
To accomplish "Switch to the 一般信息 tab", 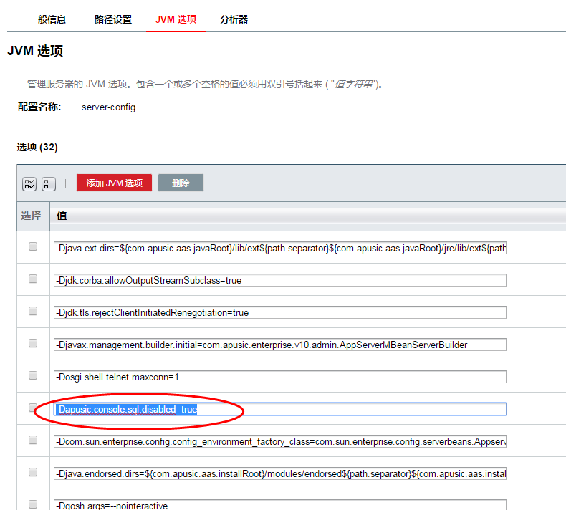I will [48, 19].
